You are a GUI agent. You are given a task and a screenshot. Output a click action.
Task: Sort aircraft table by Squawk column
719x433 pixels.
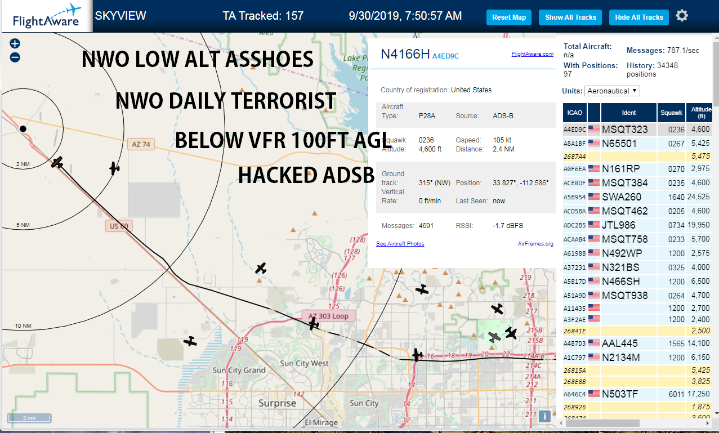tap(671, 113)
